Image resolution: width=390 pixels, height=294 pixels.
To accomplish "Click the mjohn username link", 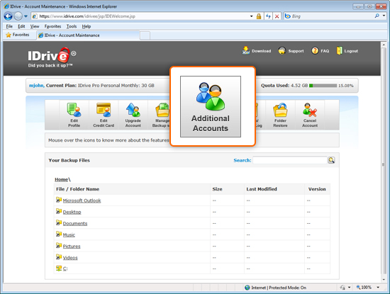I will (x=37, y=86).
